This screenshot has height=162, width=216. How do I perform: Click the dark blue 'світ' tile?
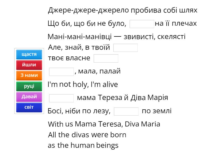29,107
